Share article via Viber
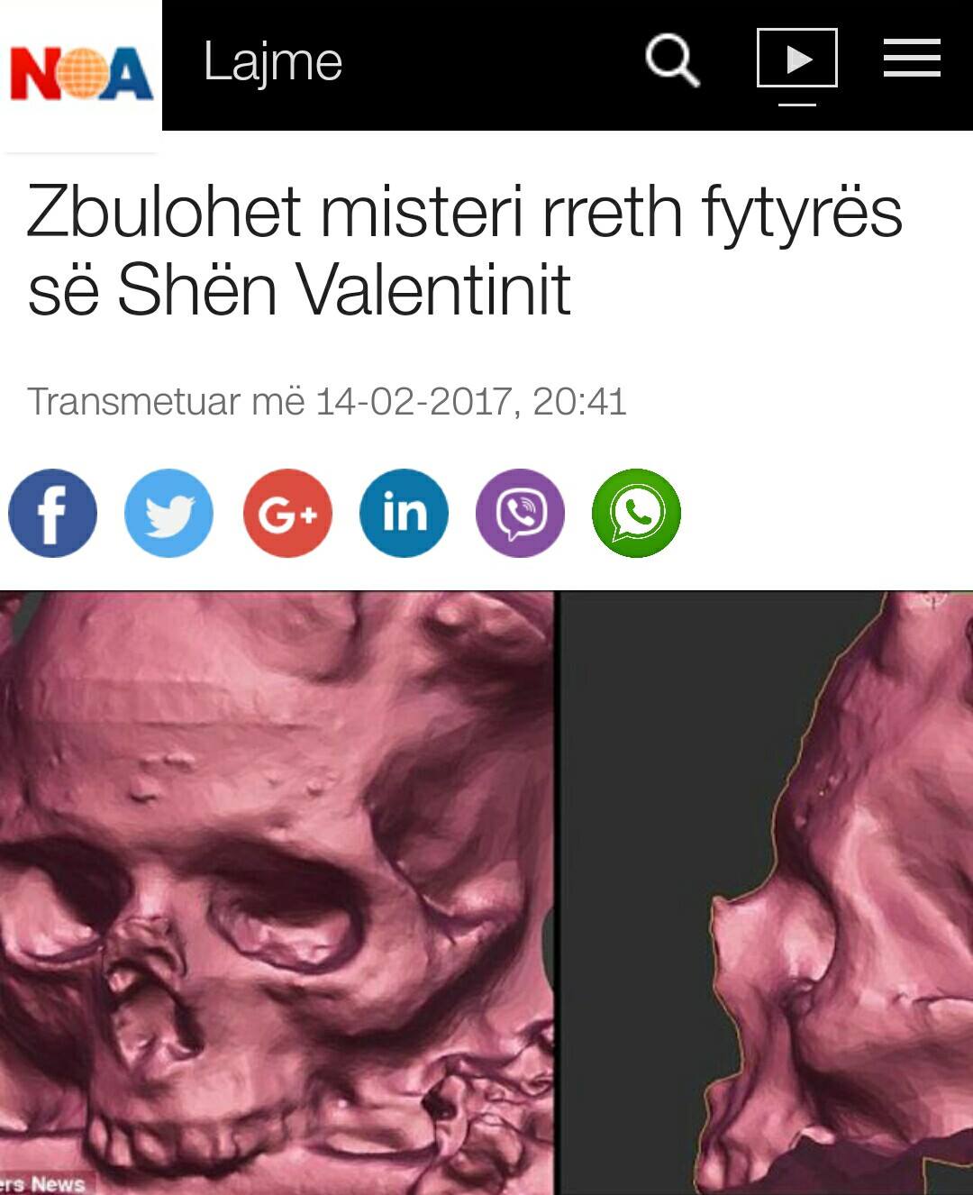 point(520,513)
